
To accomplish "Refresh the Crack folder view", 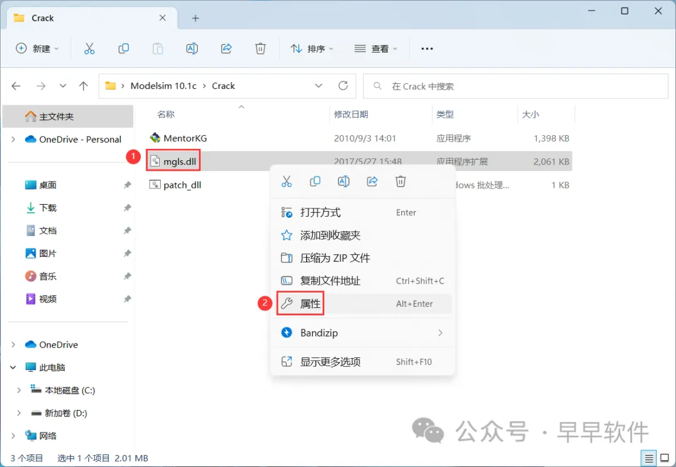I will coord(343,86).
